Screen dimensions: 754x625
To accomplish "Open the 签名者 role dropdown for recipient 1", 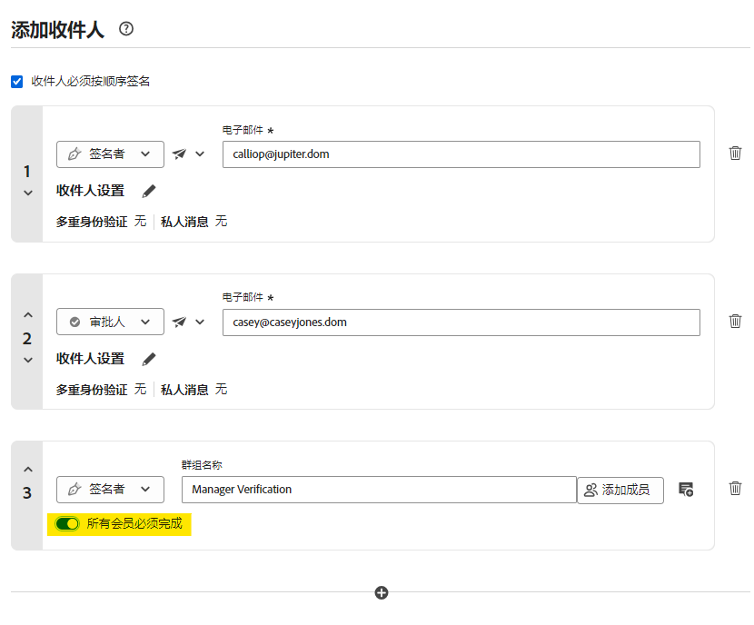I will point(110,154).
